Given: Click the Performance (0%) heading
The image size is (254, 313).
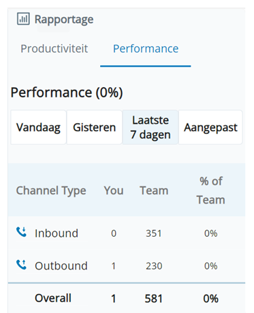Looking at the screenshot, I should [x=67, y=93].
